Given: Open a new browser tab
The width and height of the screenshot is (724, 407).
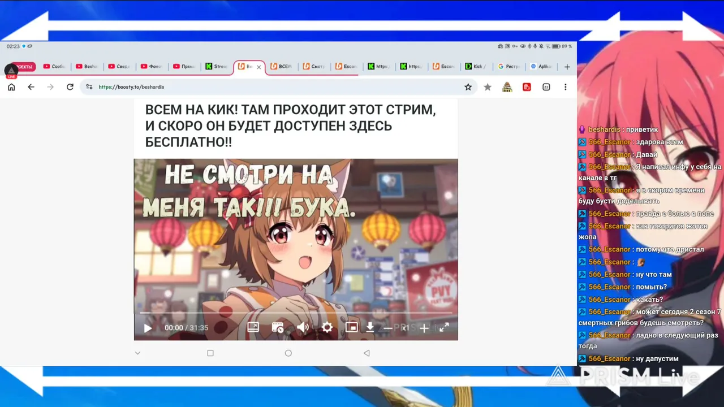Looking at the screenshot, I should tap(567, 67).
